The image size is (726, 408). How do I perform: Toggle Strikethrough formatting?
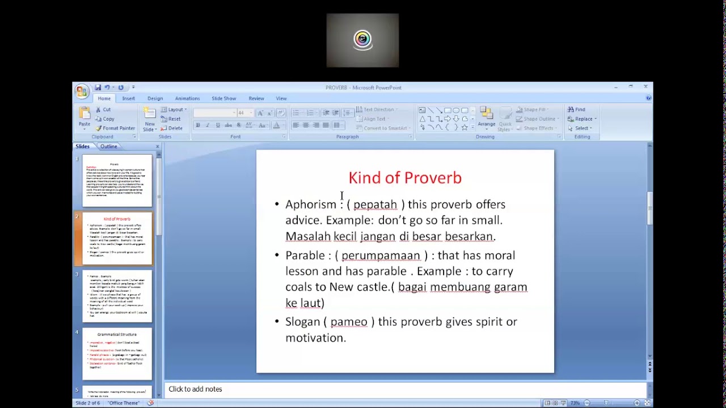tap(229, 125)
